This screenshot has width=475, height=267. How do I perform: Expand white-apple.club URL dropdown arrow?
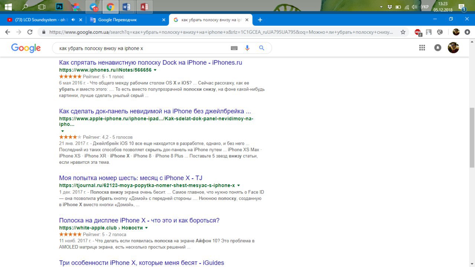(x=146, y=228)
